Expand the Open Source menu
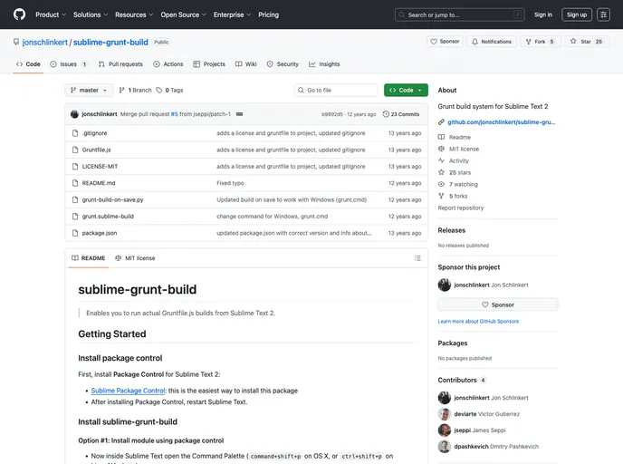 [183, 14]
